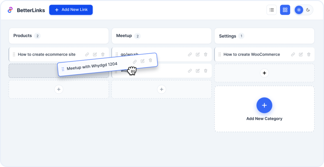Copy link of go/wp:sb item
This screenshot has height=167, width=324.
click(190, 55)
